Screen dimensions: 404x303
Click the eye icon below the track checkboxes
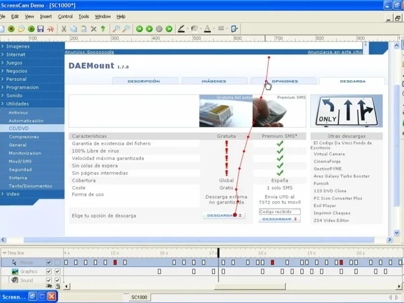49,286
